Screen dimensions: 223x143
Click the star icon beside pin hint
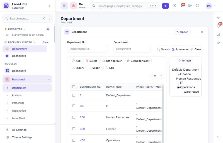[x=7, y=35]
